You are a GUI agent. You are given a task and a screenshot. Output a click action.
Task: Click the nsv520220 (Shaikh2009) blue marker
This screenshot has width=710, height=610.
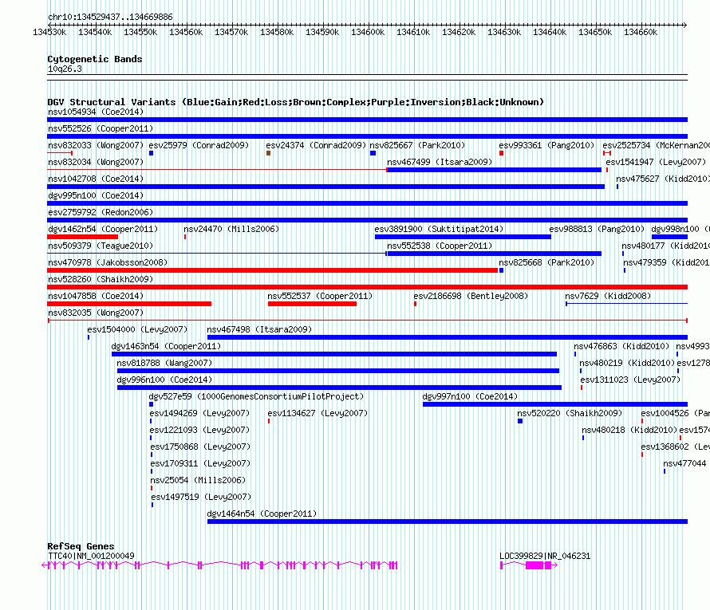coord(520,421)
